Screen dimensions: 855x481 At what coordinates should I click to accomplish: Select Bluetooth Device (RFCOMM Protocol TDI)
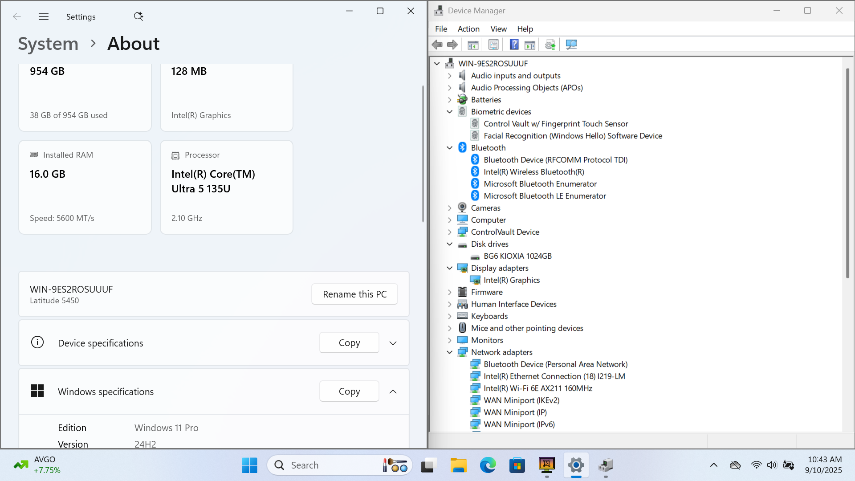555,160
